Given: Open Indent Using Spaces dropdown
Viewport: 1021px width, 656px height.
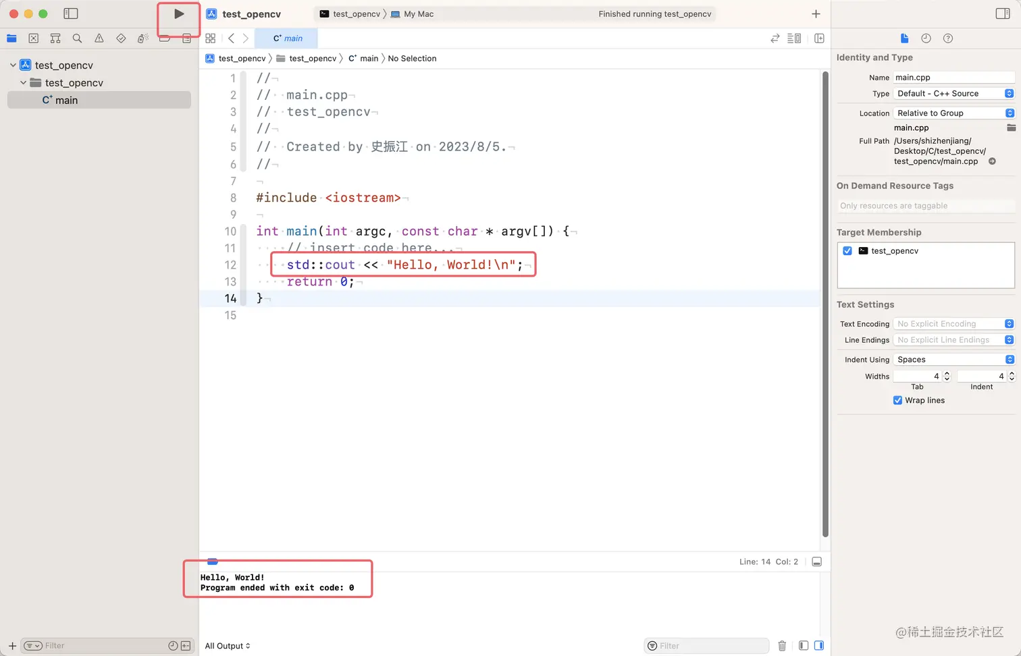Looking at the screenshot, I should [x=953, y=360].
